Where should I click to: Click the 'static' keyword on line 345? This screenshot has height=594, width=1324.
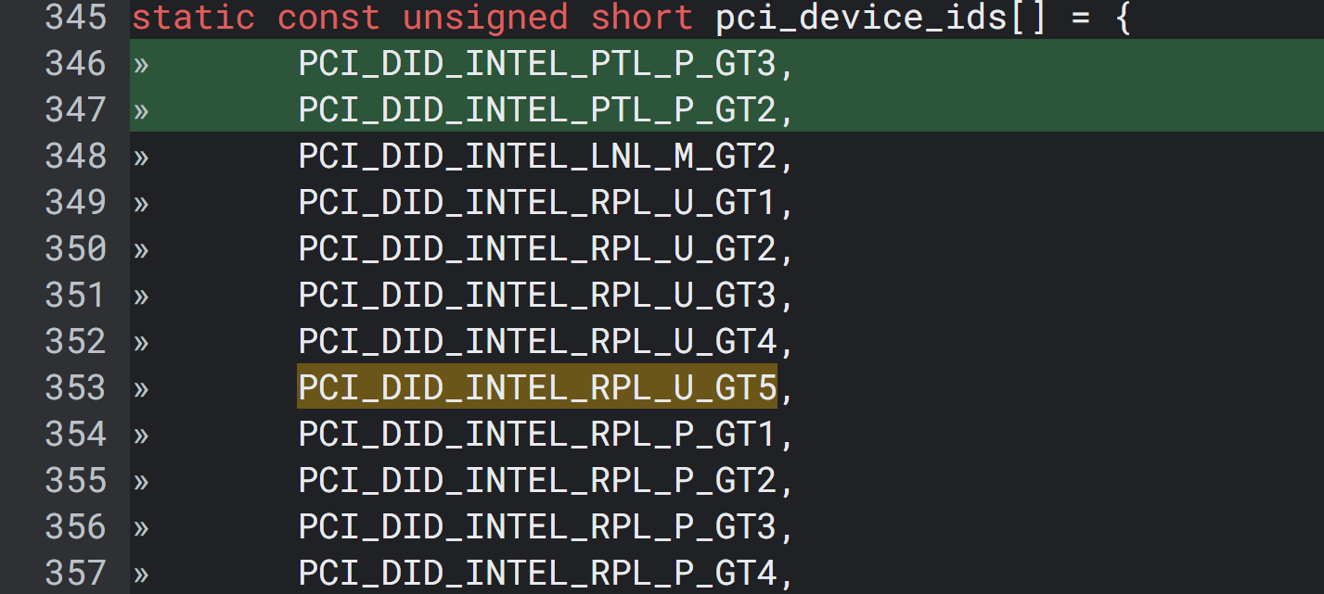[x=194, y=18]
